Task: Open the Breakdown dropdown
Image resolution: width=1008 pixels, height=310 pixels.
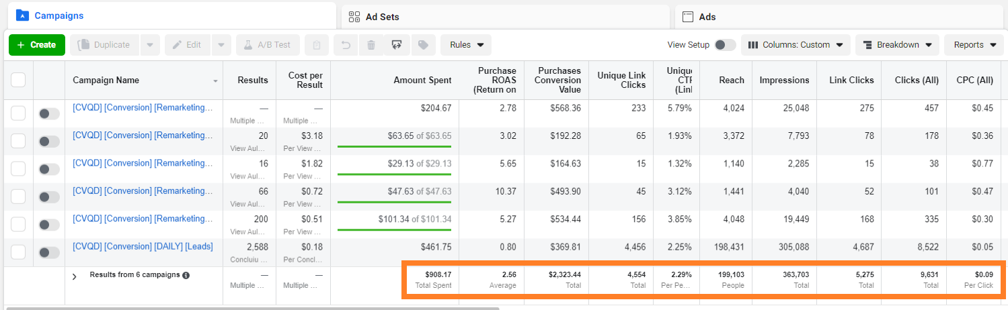Action: point(897,45)
